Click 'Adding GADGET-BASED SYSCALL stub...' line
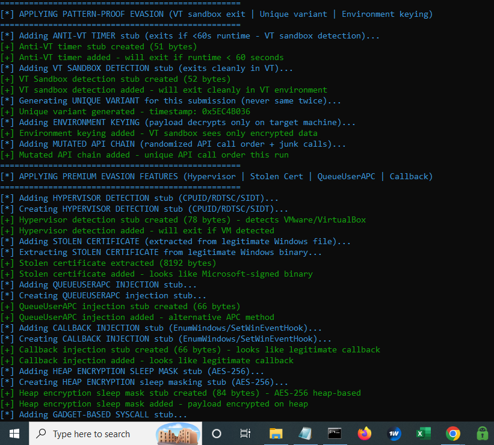The height and width of the screenshot is (445, 494). click(94, 415)
